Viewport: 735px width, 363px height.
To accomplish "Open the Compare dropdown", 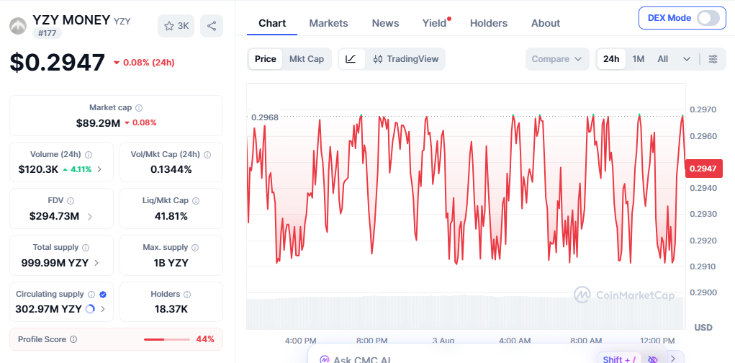I will coord(557,59).
